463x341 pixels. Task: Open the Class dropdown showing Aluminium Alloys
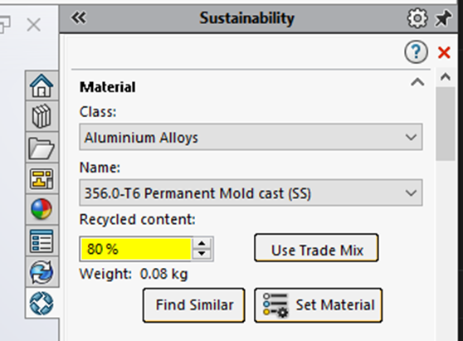point(251,137)
